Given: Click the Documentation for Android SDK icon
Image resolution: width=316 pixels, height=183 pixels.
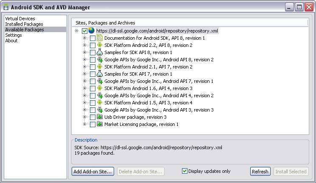Looking at the screenshot, I should pos(100,38).
